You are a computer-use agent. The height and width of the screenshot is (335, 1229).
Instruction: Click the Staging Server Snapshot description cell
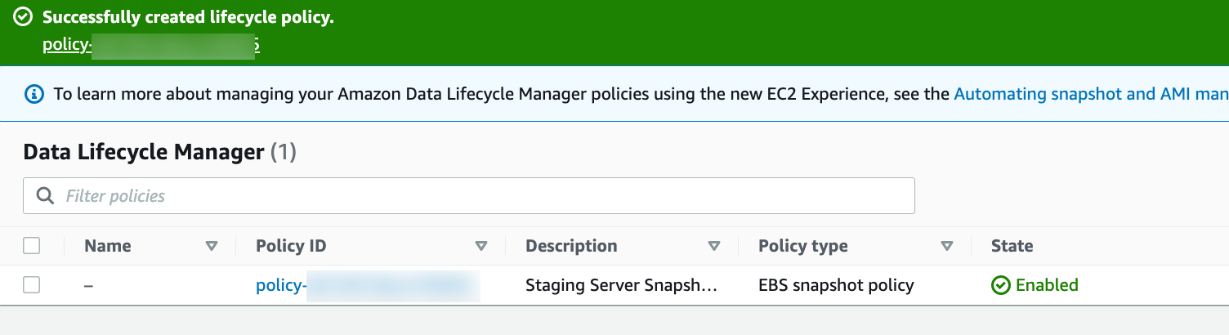622,285
